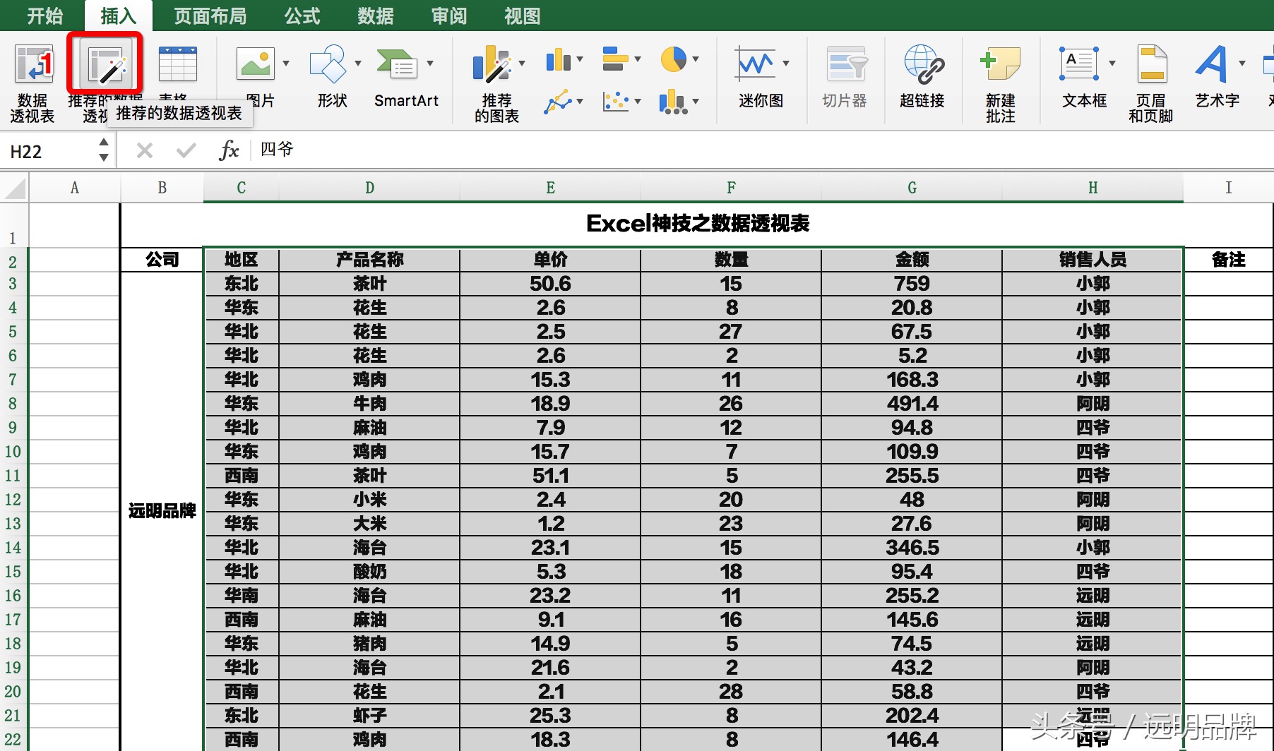Viewport: 1274px width, 751px height.
Task: Select row 2 header
Action: 13,262
